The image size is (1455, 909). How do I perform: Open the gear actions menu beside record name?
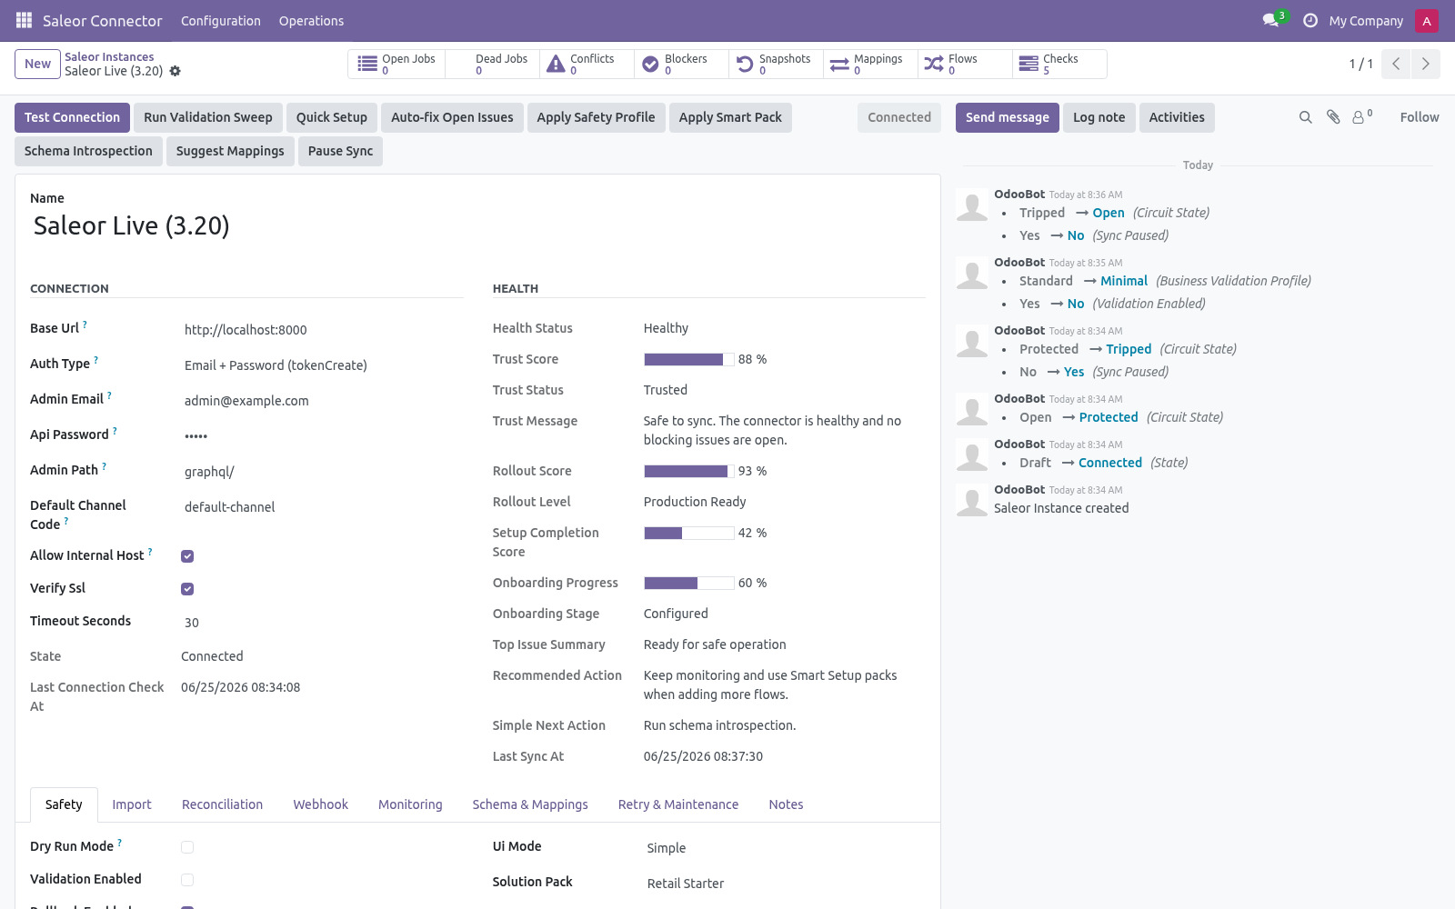pos(176,71)
